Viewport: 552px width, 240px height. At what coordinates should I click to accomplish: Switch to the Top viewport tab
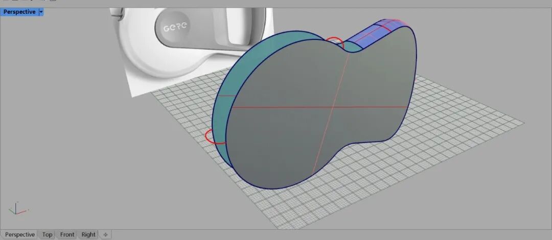pyautogui.click(x=47, y=234)
